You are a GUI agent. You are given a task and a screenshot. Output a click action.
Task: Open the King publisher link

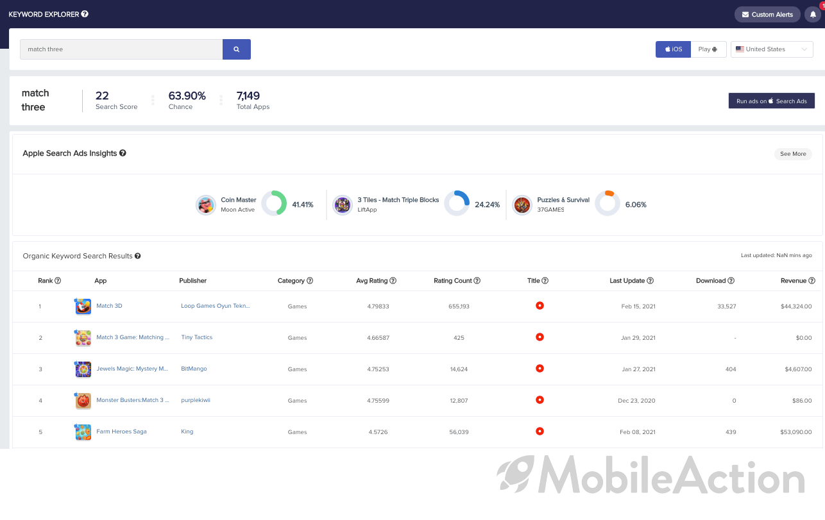tap(187, 432)
